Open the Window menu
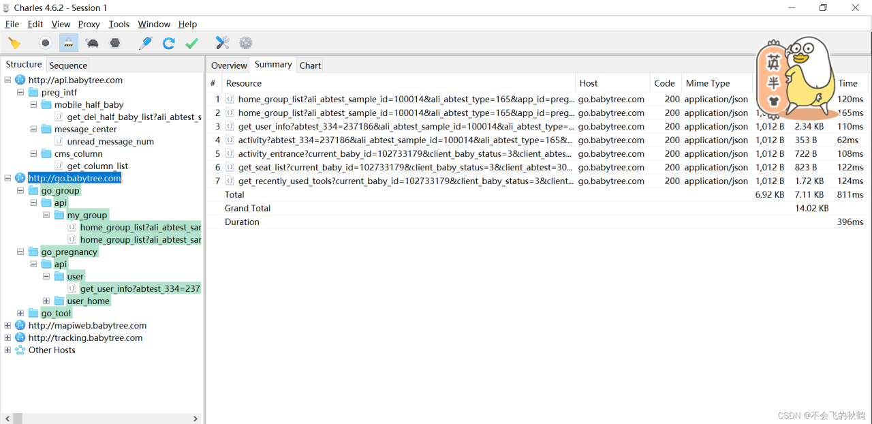Image resolution: width=872 pixels, height=424 pixels. pos(154,24)
